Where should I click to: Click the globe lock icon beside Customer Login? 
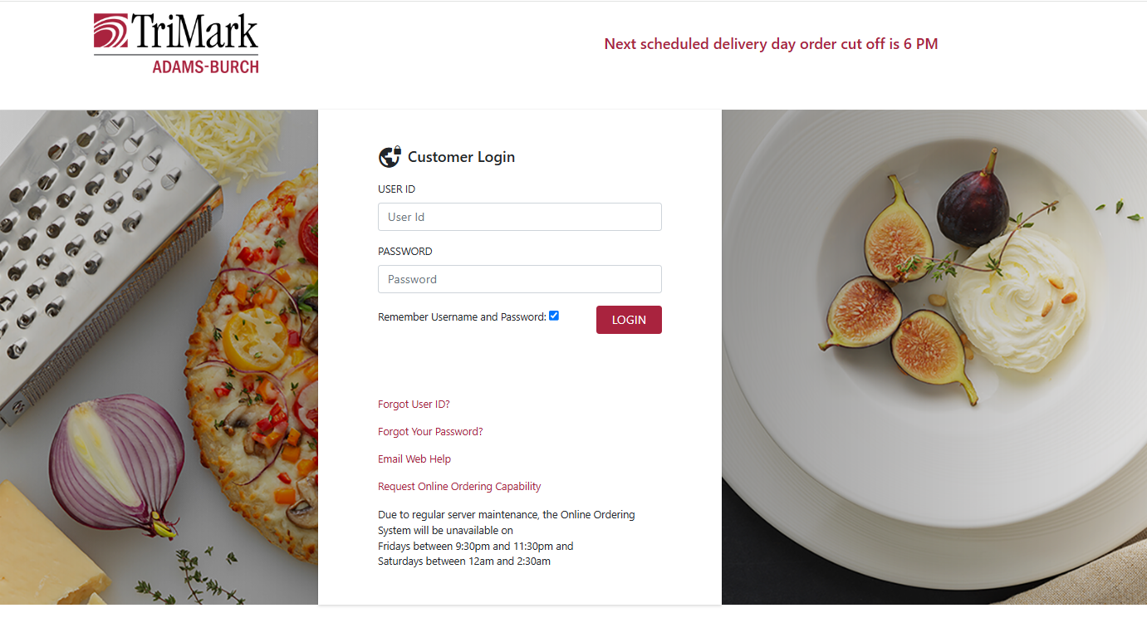click(390, 157)
